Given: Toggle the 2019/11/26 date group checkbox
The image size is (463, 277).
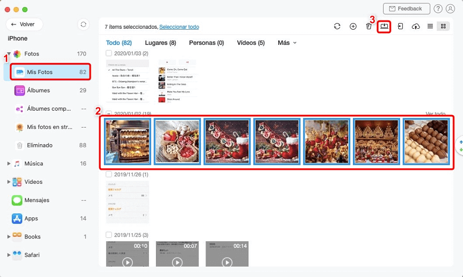Looking at the screenshot, I should 109,174.
